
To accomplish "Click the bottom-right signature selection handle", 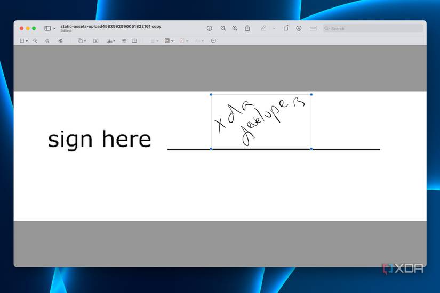I will point(311,149).
